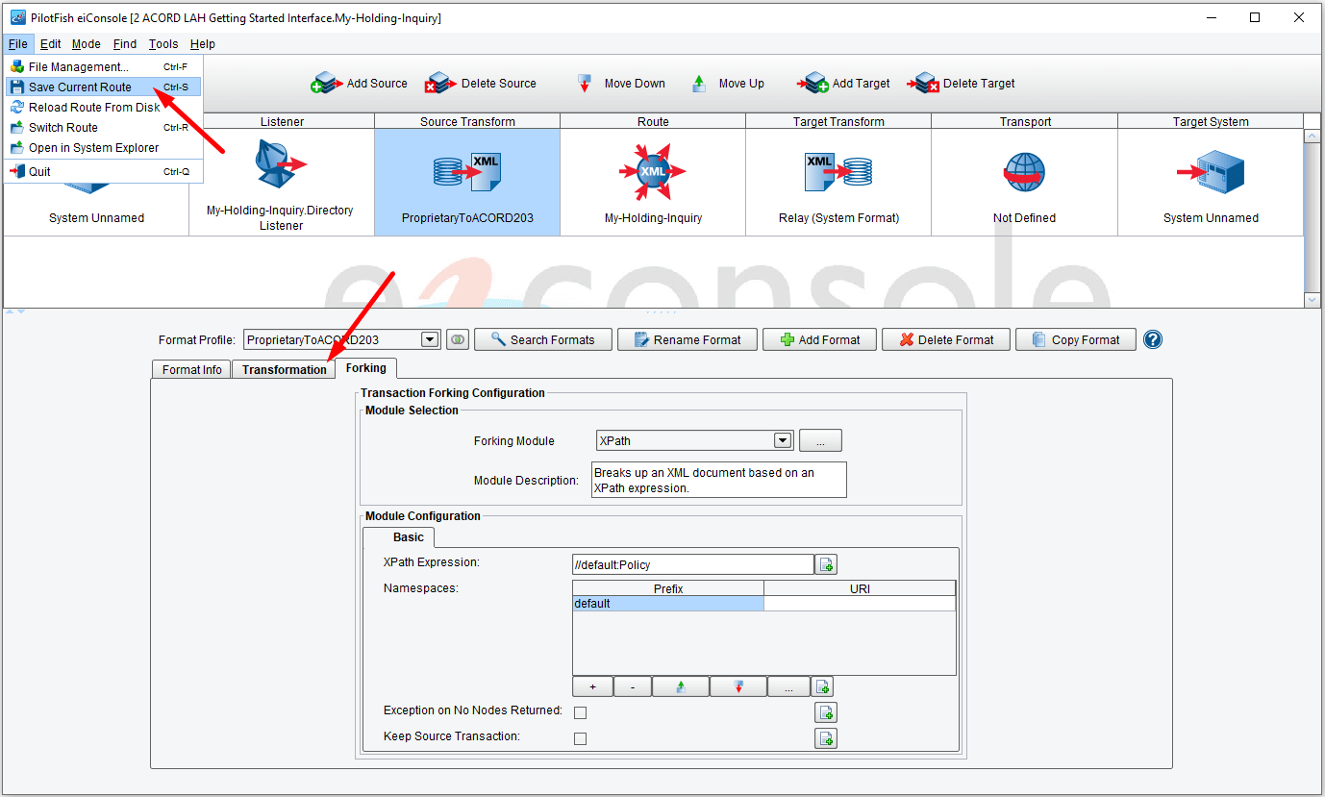Add a namespace row with the plus button
The width and height of the screenshot is (1325, 797).
tap(592, 686)
